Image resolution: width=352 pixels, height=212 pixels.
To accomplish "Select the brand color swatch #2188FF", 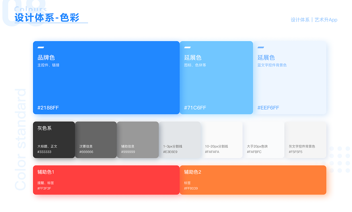I will pos(106,78).
